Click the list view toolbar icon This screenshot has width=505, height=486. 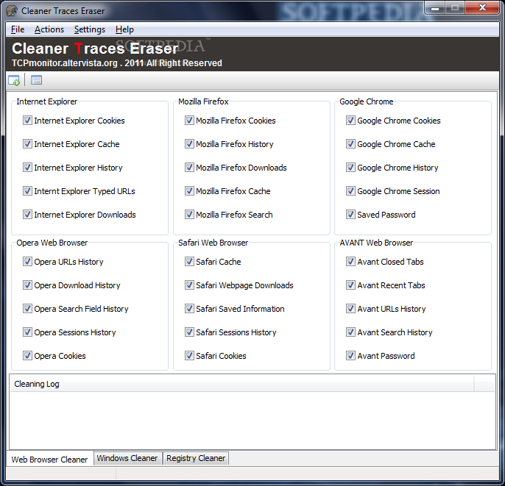(x=36, y=80)
